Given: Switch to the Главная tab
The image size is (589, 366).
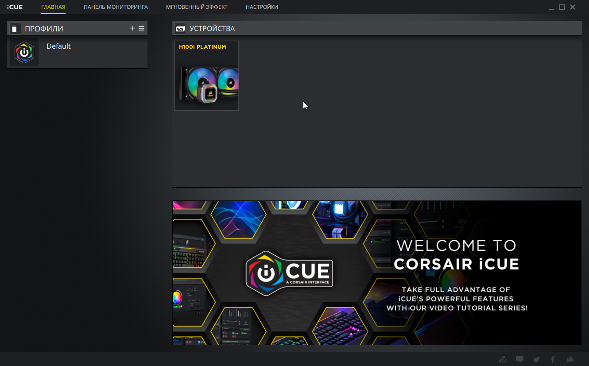Looking at the screenshot, I should [53, 7].
